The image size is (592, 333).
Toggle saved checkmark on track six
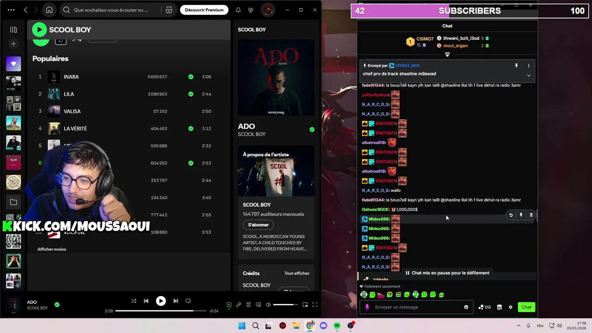191,163
